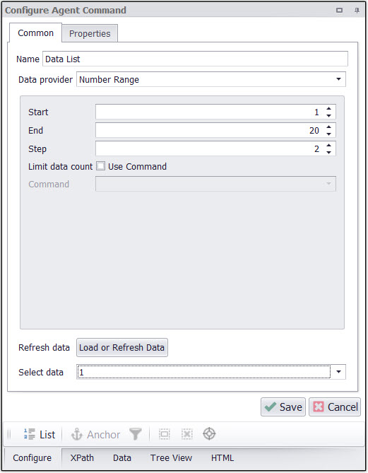This screenshot has width=368, height=473.
Task: Open the XPath bottom tab
Action: (82, 458)
